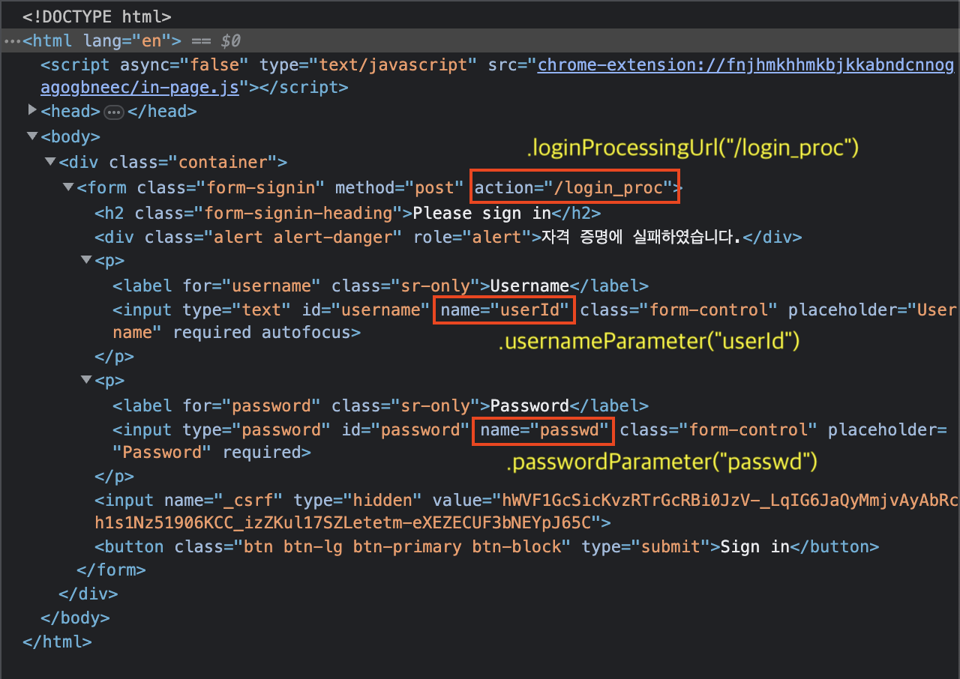Select the closing form tag row
Image resolution: width=960 pixels, height=679 pixels.
click(x=111, y=570)
